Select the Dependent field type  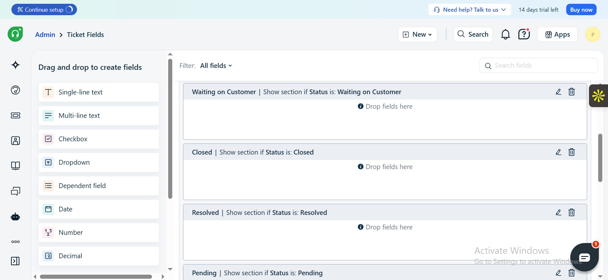tap(99, 186)
